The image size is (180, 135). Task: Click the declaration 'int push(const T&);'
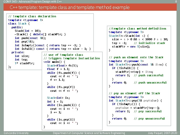[30, 38]
